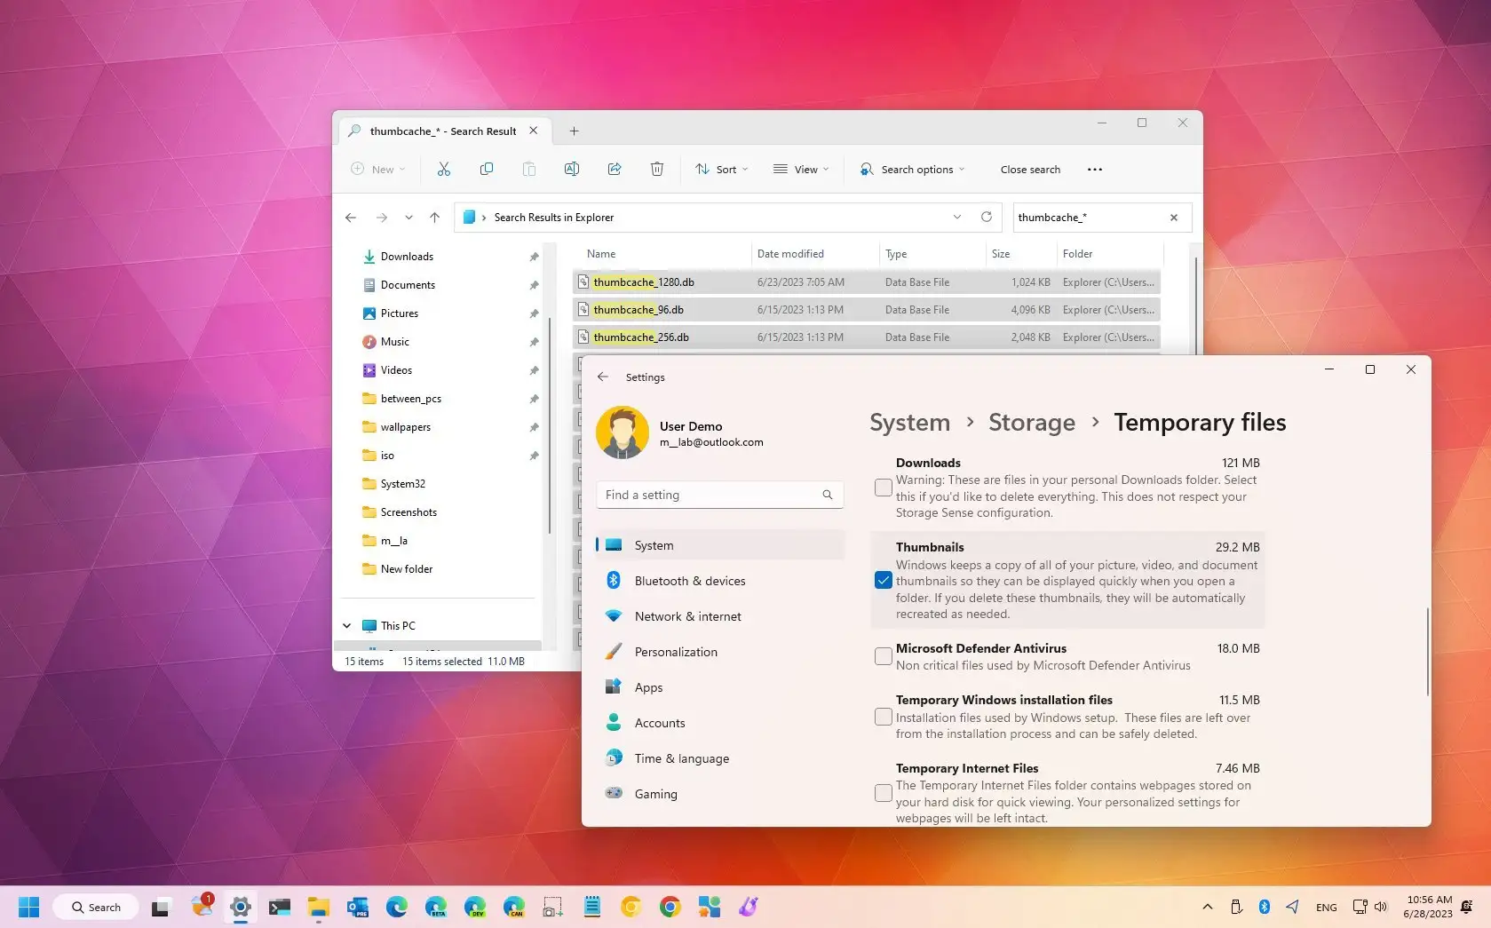Click the Find a setting input field

720,495
